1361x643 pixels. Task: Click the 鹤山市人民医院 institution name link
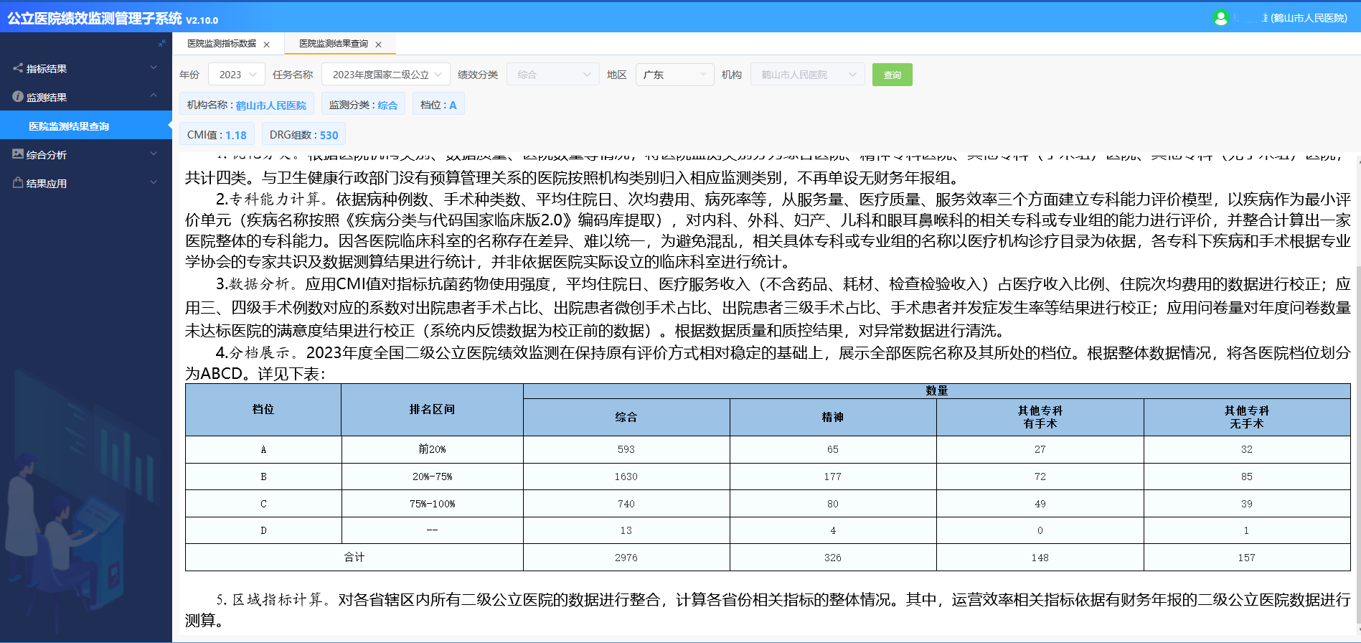click(x=270, y=105)
